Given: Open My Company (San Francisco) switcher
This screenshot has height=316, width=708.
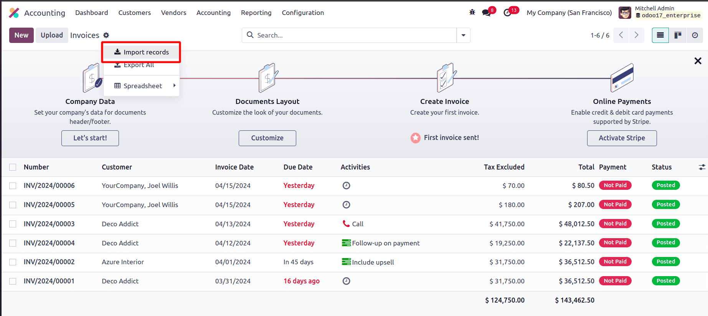Looking at the screenshot, I should (x=569, y=13).
